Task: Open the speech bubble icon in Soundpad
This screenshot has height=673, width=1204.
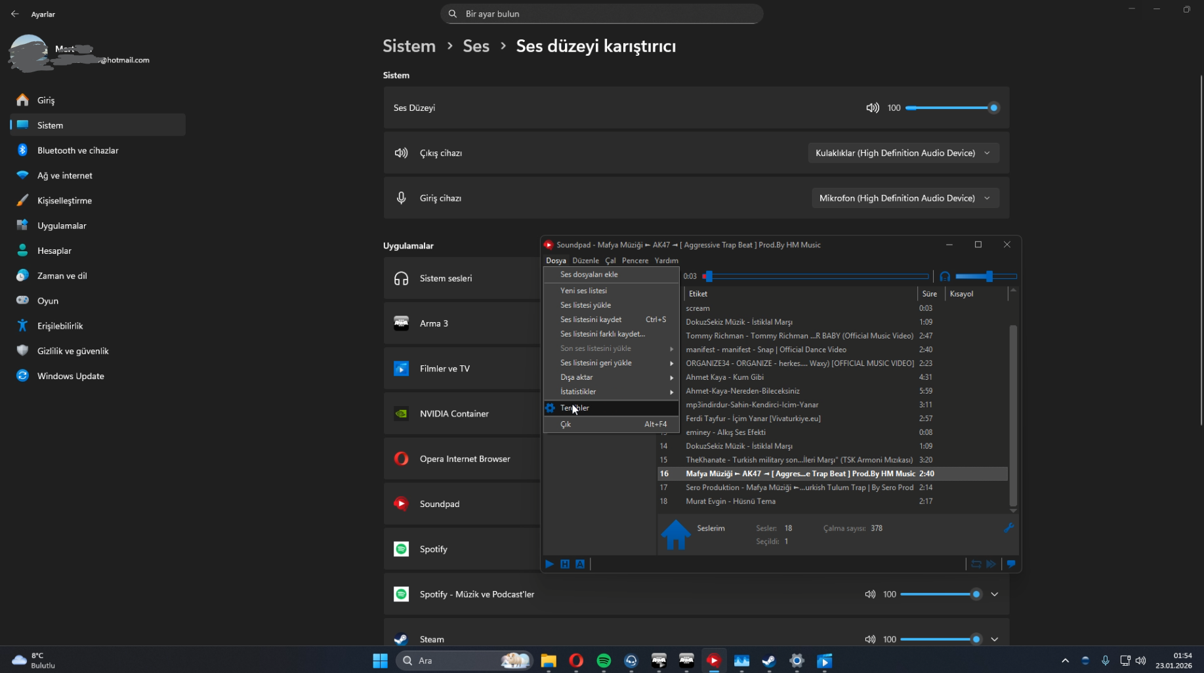Action: 1011,564
